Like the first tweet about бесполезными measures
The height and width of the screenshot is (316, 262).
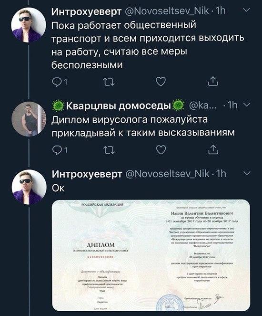click(x=161, y=82)
